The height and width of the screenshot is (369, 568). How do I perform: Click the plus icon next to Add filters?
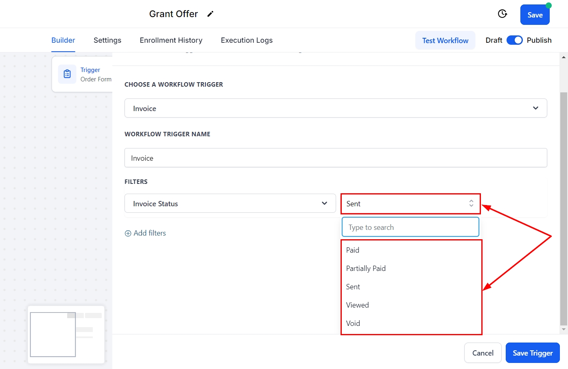[128, 233]
